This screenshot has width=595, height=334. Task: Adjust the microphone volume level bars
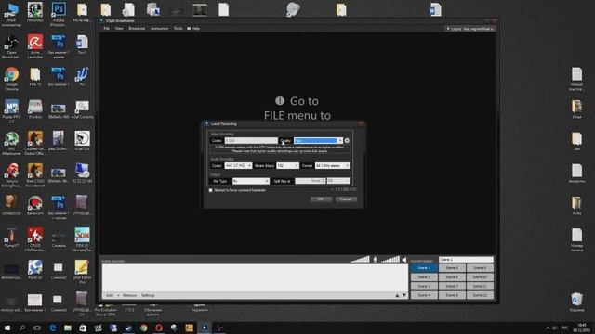360,260
